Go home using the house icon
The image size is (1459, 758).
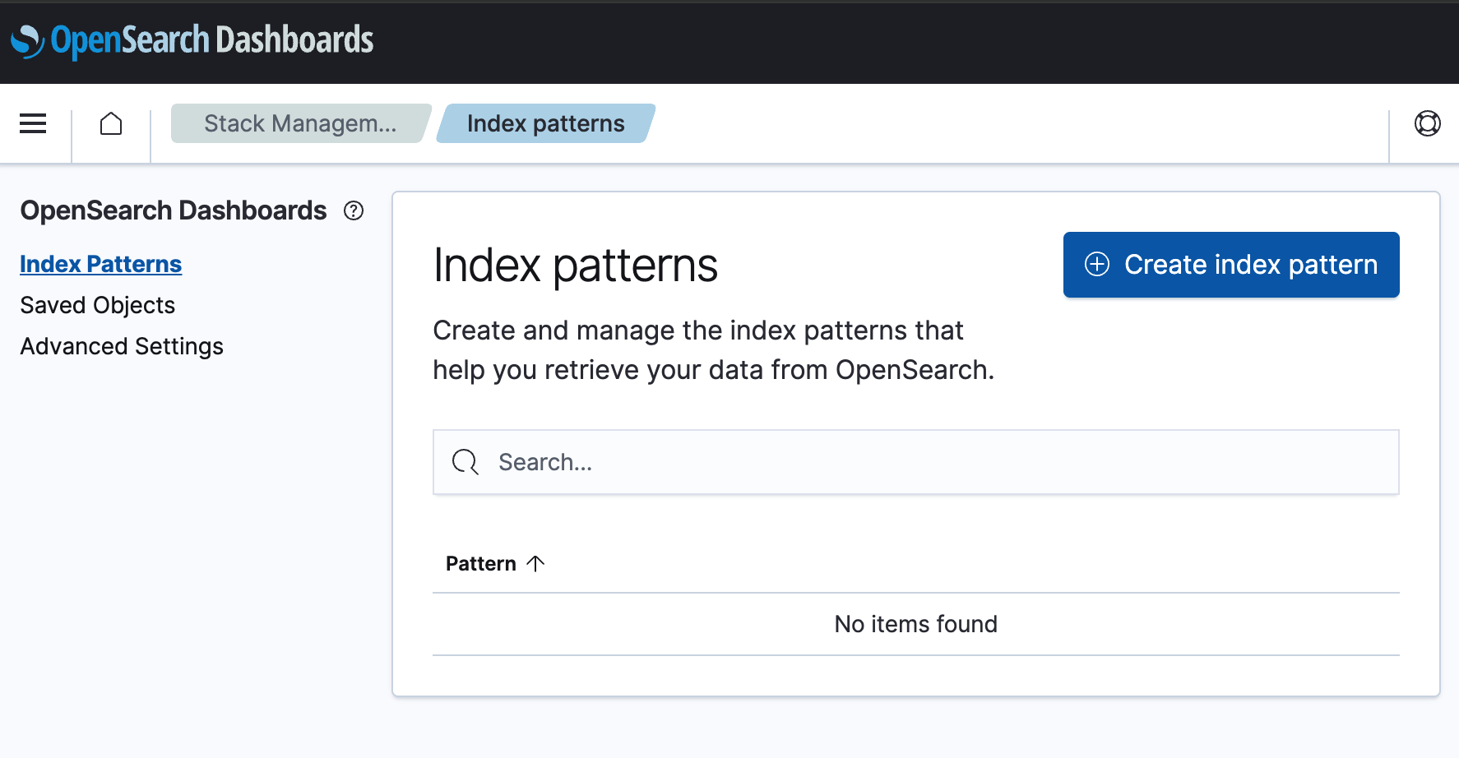pyautogui.click(x=111, y=124)
